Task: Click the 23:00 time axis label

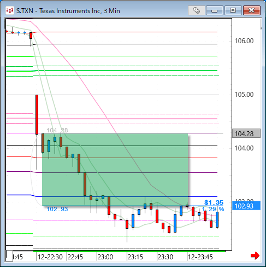Action: [x=105, y=257]
